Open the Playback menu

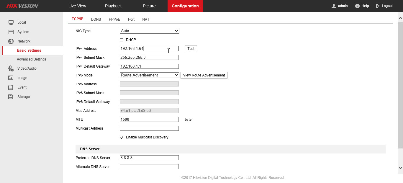click(x=113, y=6)
